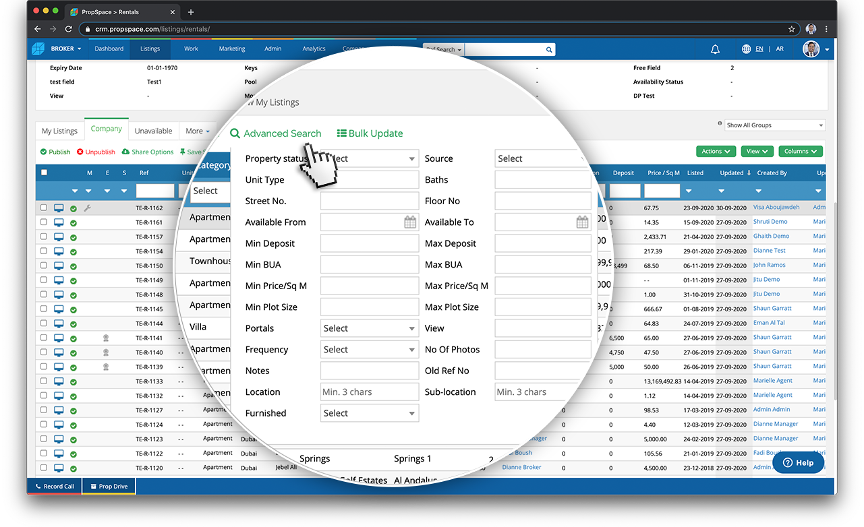This screenshot has width=864, height=527.
Task: Check the box for row TE-R-1154
Action: point(44,251)
